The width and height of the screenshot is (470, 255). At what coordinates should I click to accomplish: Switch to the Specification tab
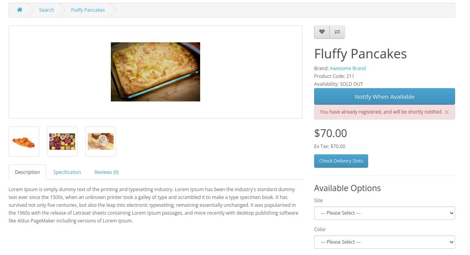click(x=67, y=172)
